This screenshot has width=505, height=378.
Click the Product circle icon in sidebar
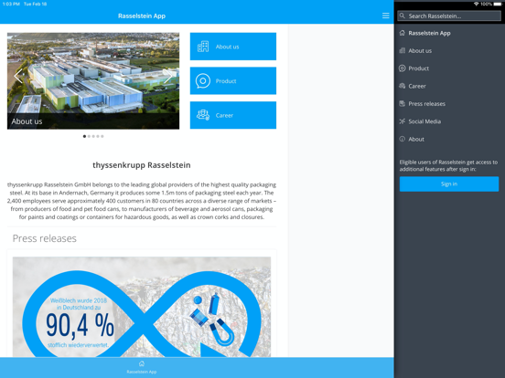click(402, 68)
